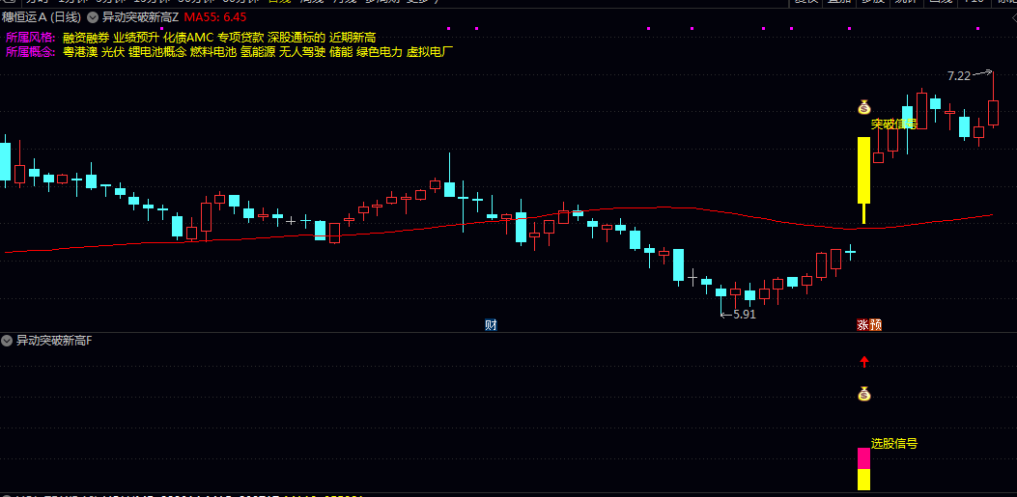This screenshot has width=1017, height=497.
Task: Click the money bag icon above 突破信号
Action: pyautogui.click(x=864, y=106)
